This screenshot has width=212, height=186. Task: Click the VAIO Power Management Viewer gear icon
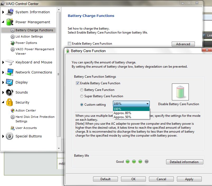coord(13,49)
